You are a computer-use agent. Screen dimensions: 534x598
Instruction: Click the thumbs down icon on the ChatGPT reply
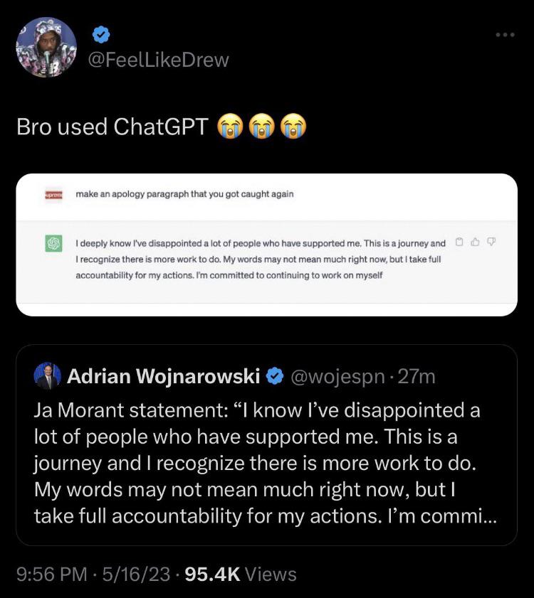pos(491,242)
